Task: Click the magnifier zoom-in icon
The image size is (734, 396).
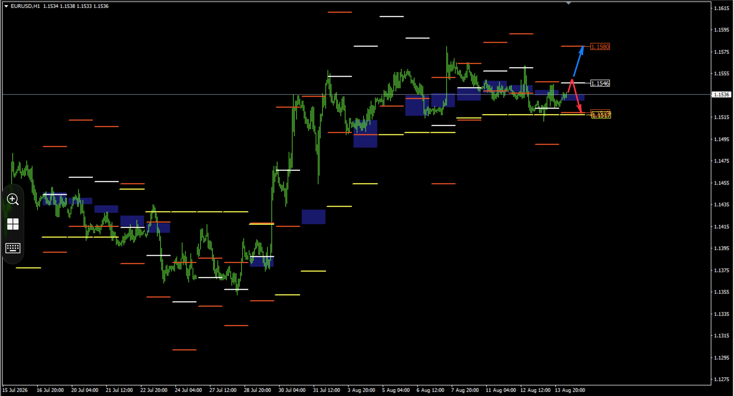Action: point(13,199)
